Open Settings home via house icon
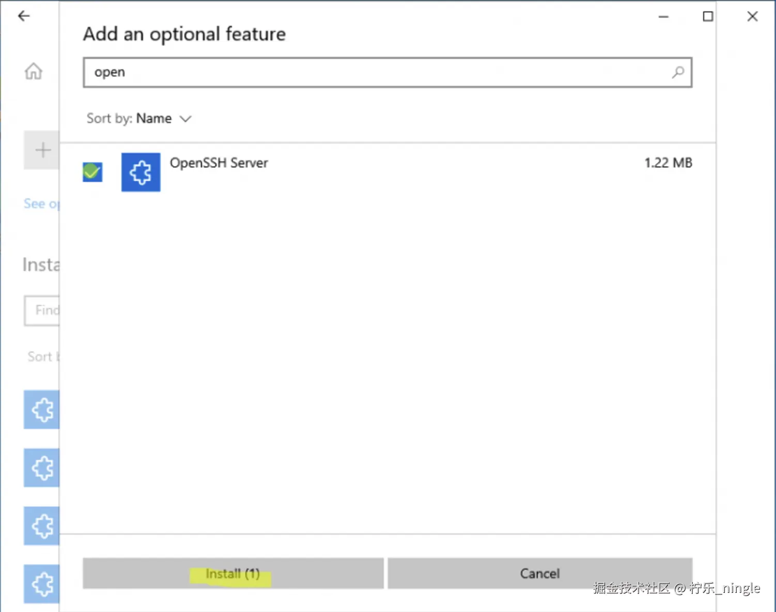Screen dimensions: 776x612 tap(34, 71)
